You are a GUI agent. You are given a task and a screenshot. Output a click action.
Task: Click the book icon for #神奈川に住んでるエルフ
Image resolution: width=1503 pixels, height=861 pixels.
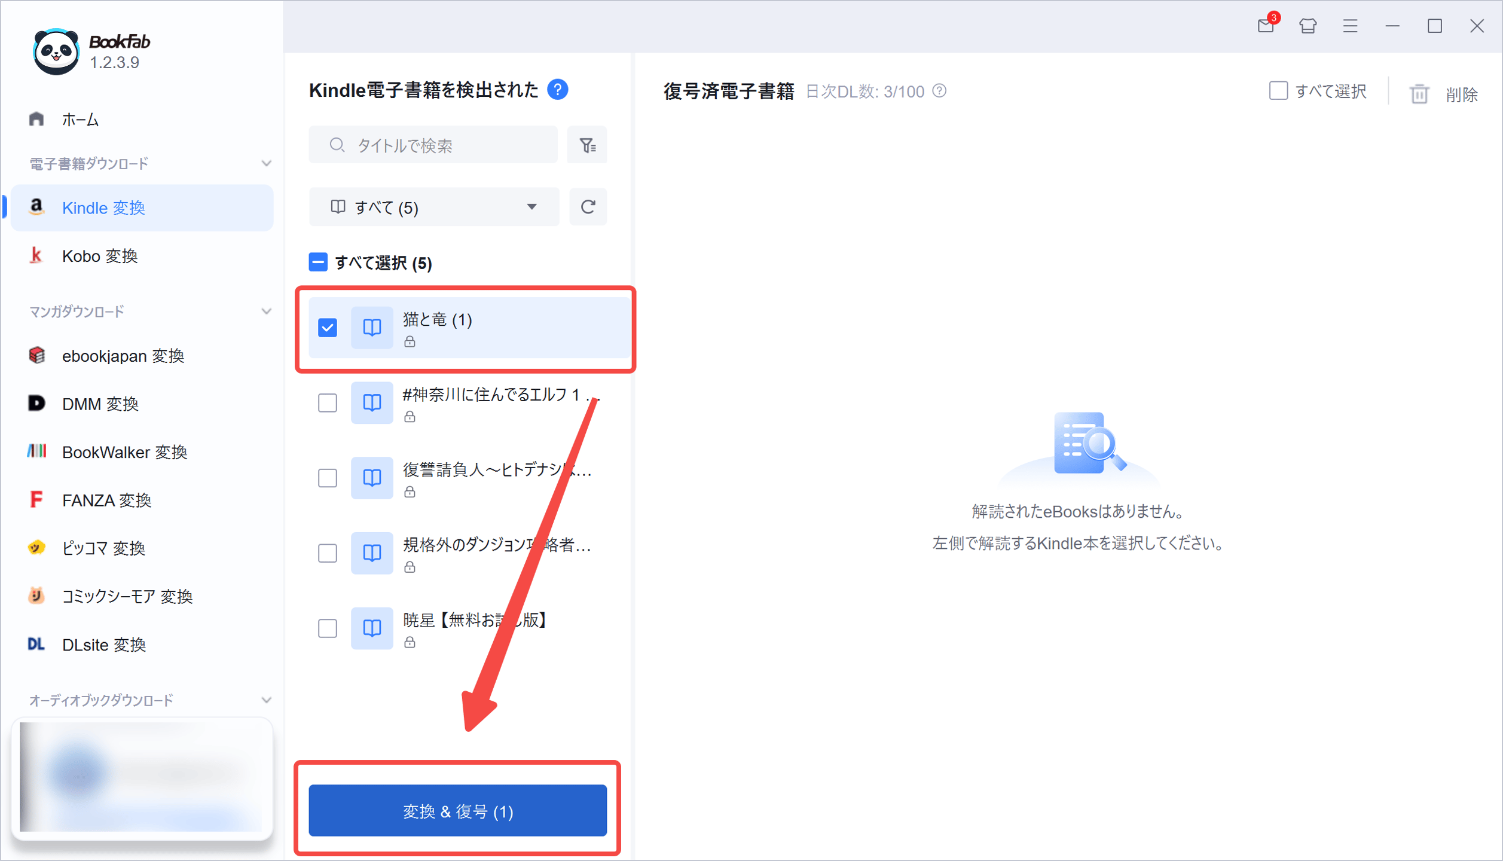372,402
